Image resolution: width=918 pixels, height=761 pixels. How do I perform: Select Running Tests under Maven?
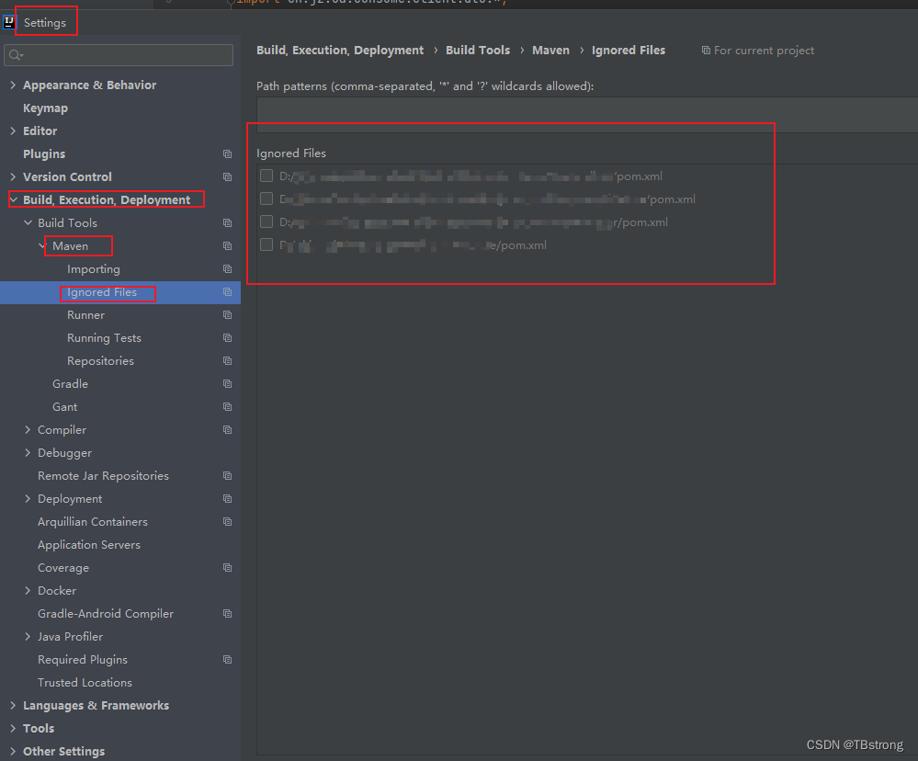[x=104, y=338]
